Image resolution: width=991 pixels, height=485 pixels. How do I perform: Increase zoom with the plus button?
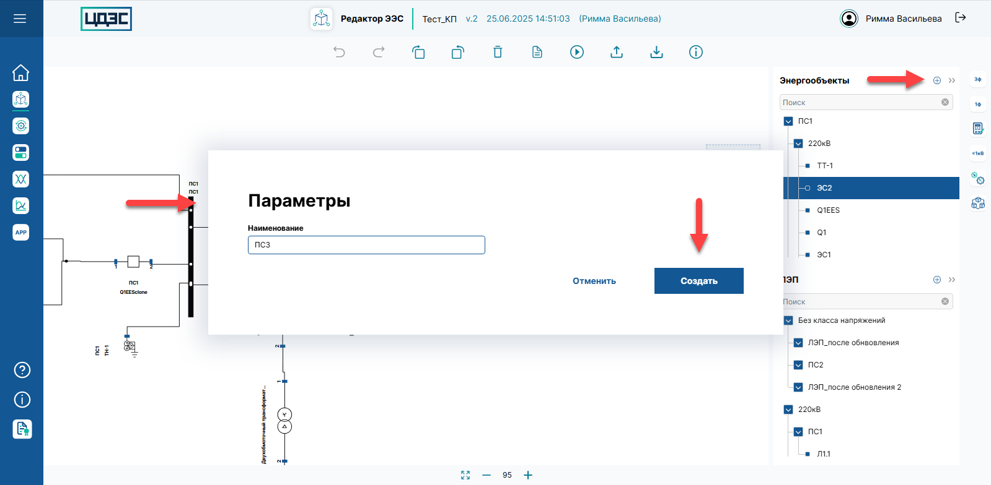528,475
